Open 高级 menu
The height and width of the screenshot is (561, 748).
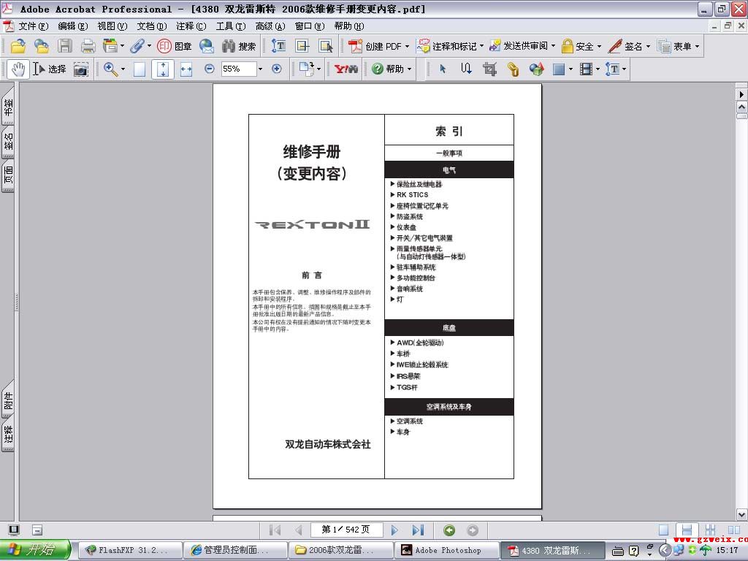tap(270, 26)
